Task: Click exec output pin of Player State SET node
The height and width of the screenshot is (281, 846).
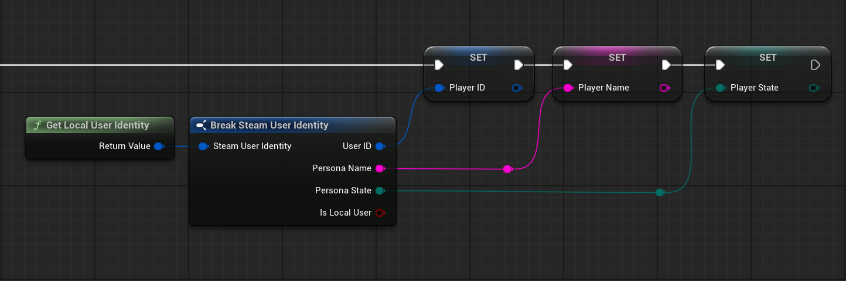Action: point(816,64)
